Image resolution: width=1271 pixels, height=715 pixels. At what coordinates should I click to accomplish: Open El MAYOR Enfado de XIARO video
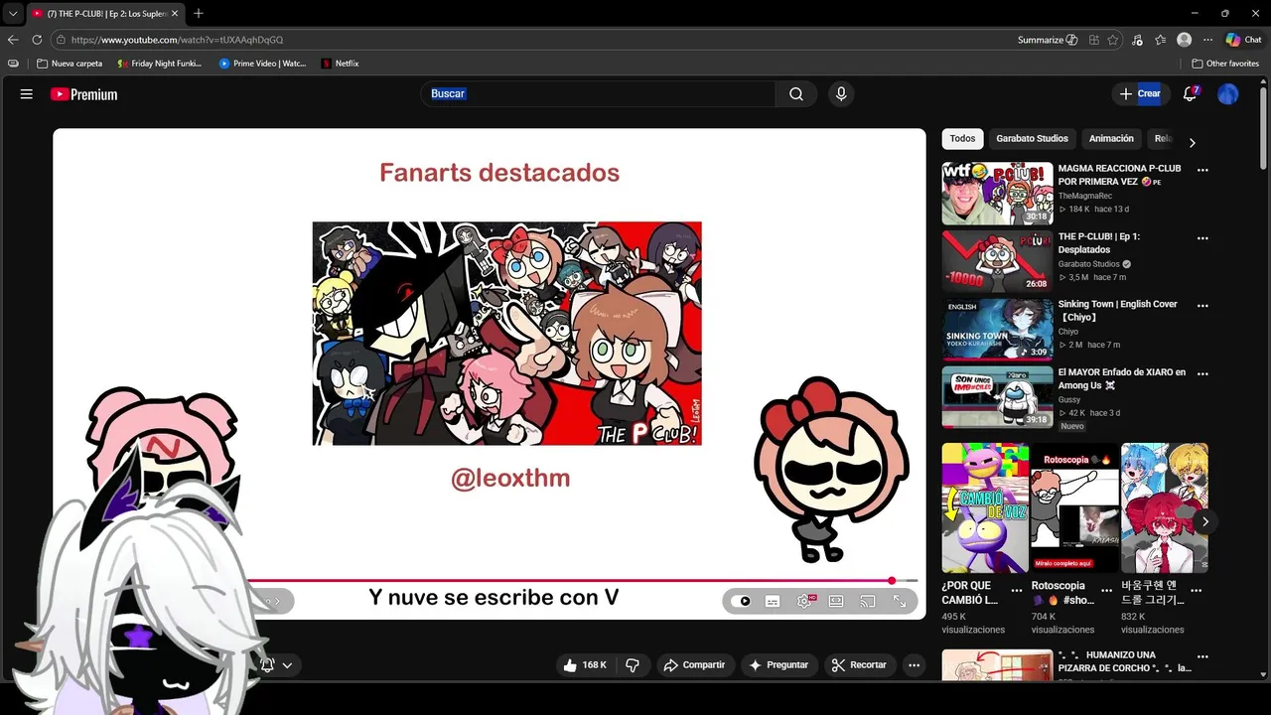click(997, 397)
